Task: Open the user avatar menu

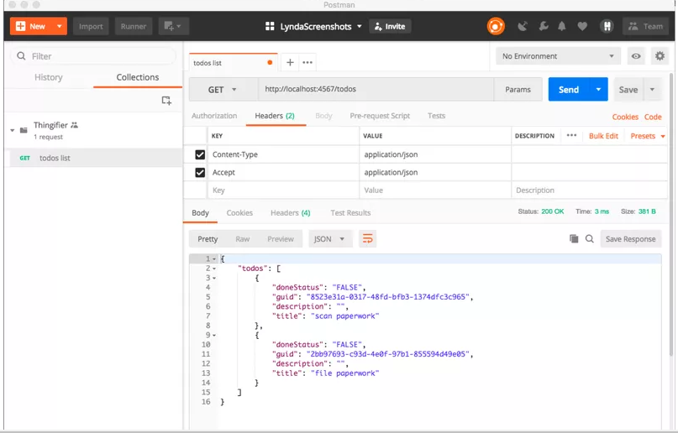Action: pyautogui.click(x=607, y=26)
